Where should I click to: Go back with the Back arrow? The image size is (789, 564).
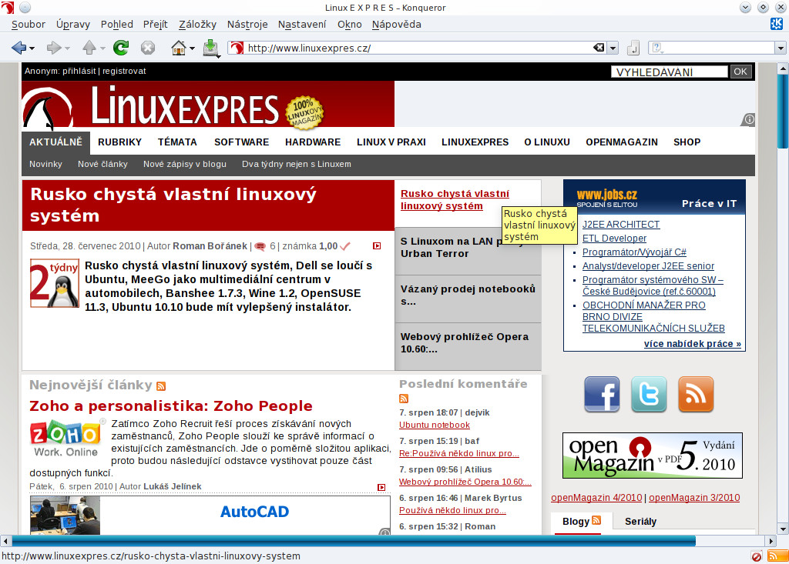click(x=18, y=48)
